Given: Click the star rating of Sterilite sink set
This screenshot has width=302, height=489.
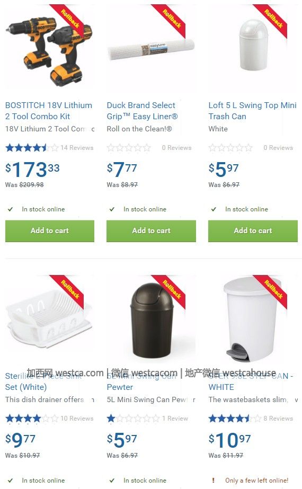Looking at the screenshot, I should (32, 419).
